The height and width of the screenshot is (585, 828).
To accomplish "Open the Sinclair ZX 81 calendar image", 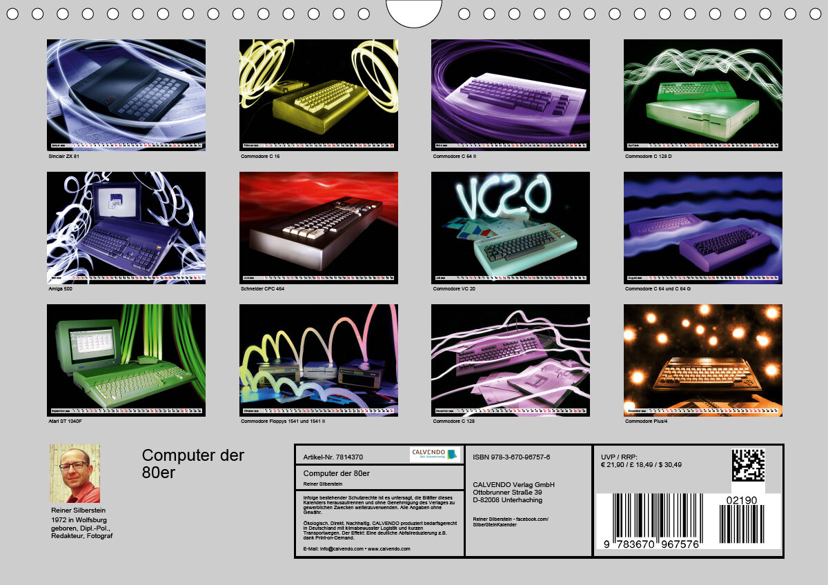I will tap(126, 95).
